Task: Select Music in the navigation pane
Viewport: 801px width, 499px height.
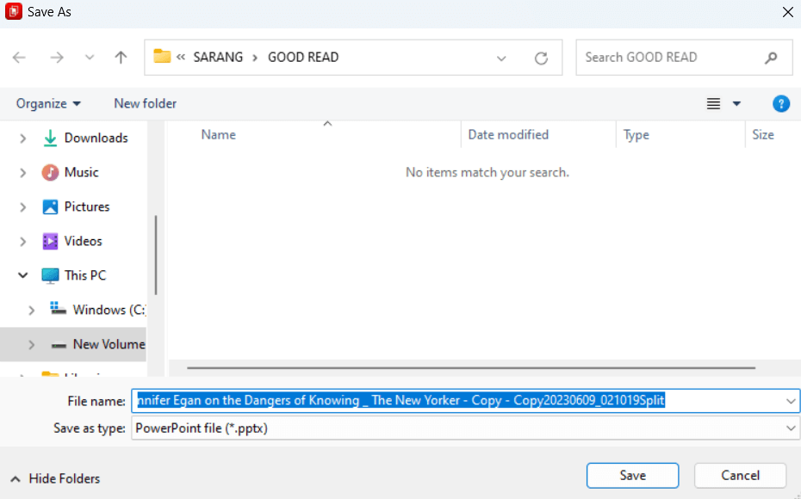Action: tap(81, 172)
